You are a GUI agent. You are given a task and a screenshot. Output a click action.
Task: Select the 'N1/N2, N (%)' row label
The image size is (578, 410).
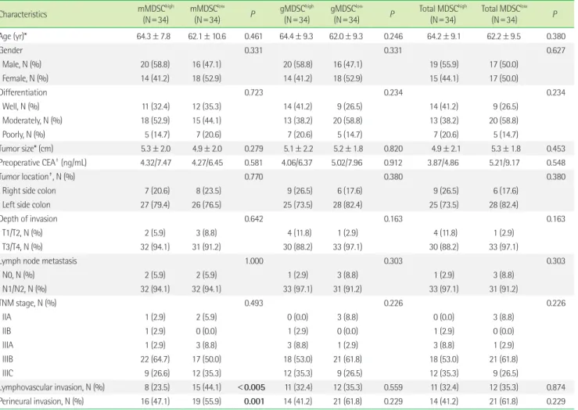tap(24, 289)
